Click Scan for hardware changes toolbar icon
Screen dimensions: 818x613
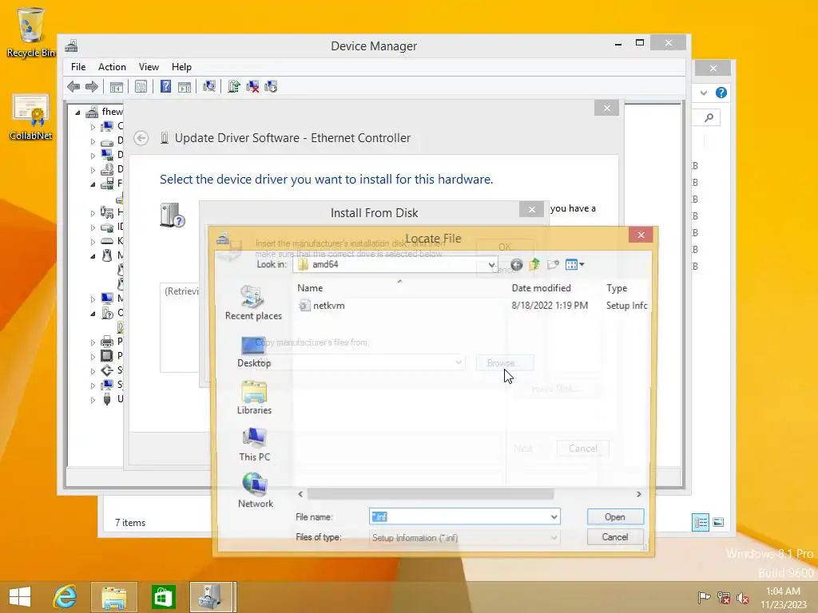[x=209, y=86]
